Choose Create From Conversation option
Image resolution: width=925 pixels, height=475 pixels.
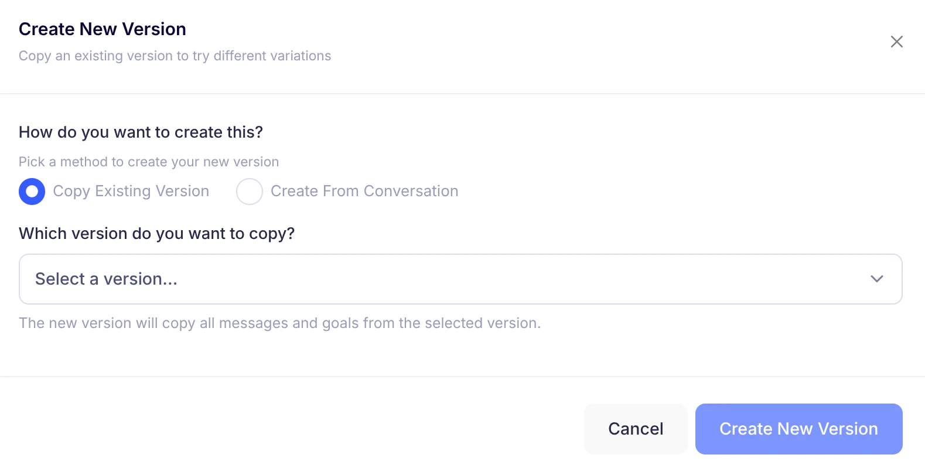pos(250,191)
